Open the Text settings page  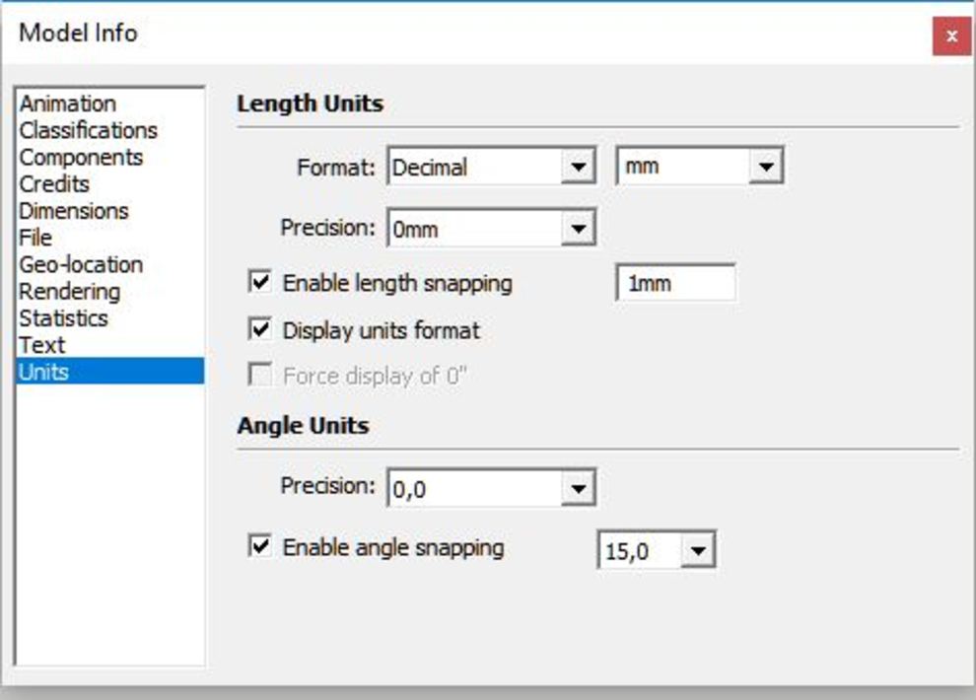click(41, 345)
